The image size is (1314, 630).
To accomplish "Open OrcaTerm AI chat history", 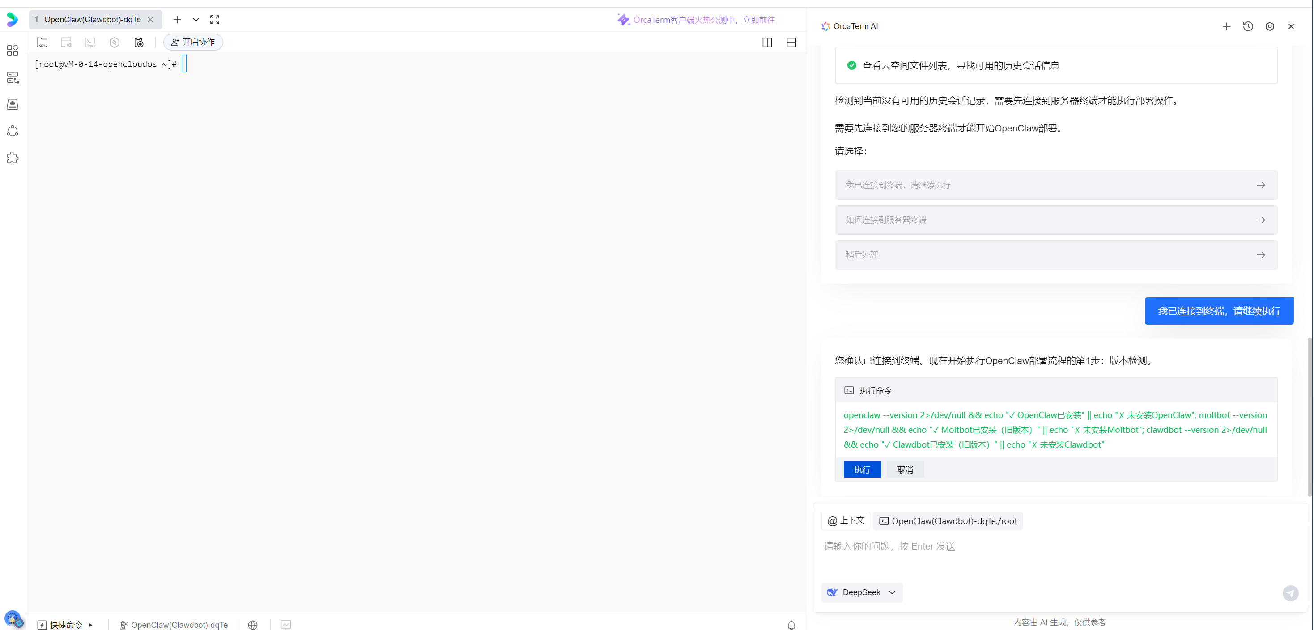I will 1248,26.
